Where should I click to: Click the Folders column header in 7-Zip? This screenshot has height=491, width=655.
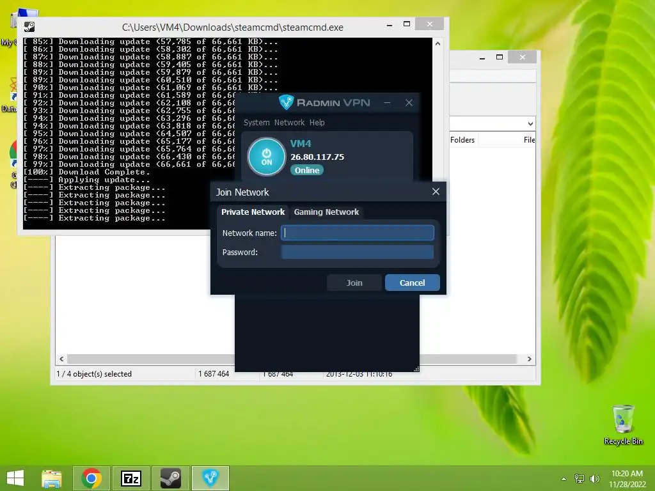pos(462,140)
